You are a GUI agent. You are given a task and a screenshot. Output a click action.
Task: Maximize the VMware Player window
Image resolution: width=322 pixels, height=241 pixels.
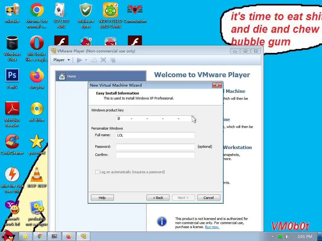tap(245, 51)
